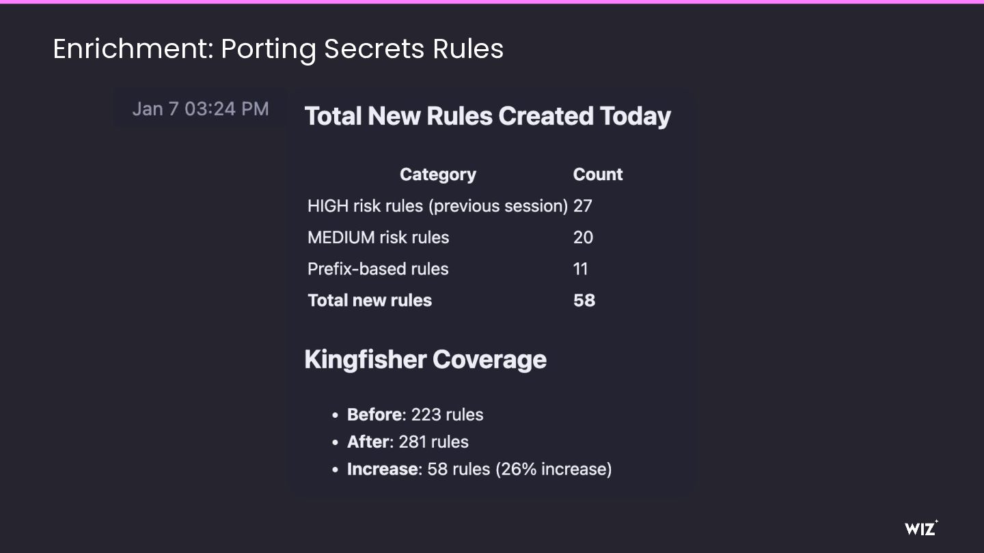Viewport: 984px width, 553px height.
Task: Select the 'Category' column header
Action: click(437, 175)
